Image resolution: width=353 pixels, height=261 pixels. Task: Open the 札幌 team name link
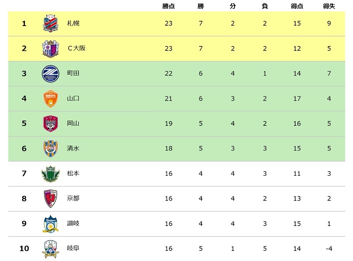click(x=73, y=23)
